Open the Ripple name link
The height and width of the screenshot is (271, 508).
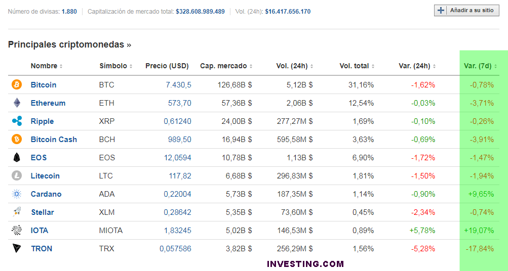[x=42, y=121]
